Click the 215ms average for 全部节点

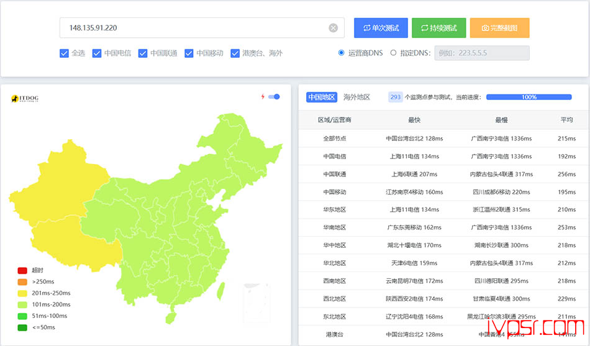[x=566, y=139]
